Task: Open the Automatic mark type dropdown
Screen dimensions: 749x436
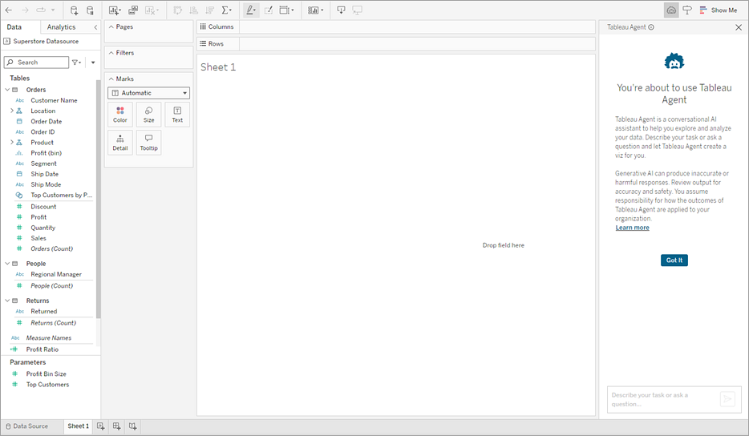Action: (x=148, y=93)
